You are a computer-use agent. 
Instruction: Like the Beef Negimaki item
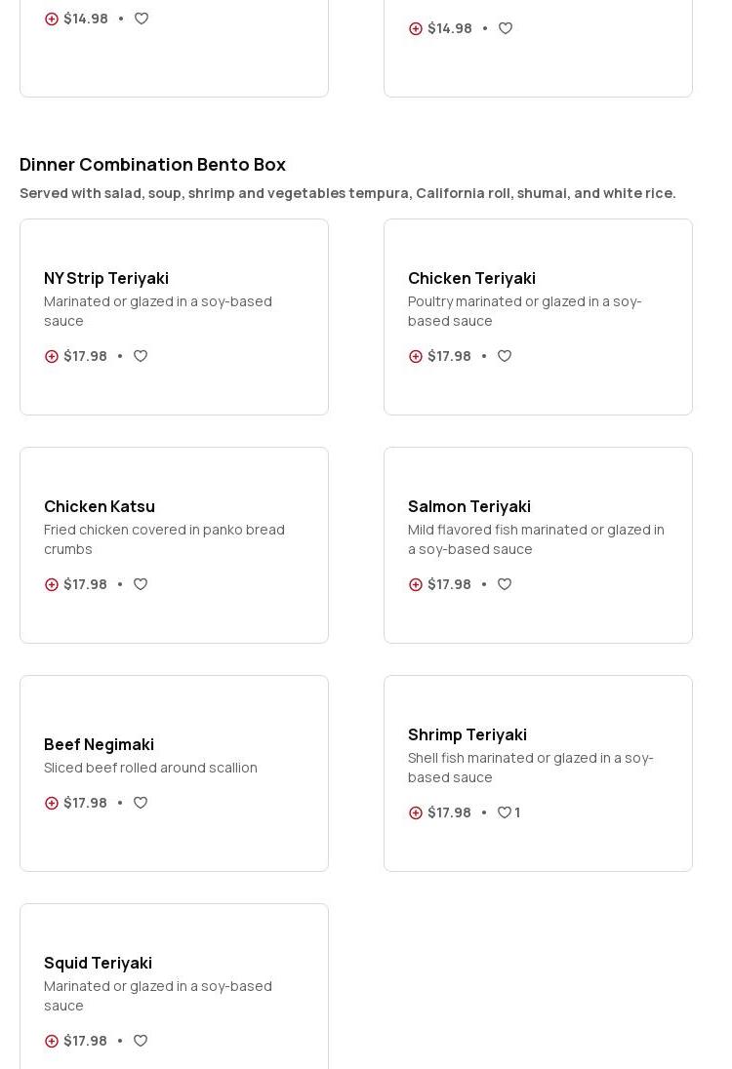tap(141, 804)
